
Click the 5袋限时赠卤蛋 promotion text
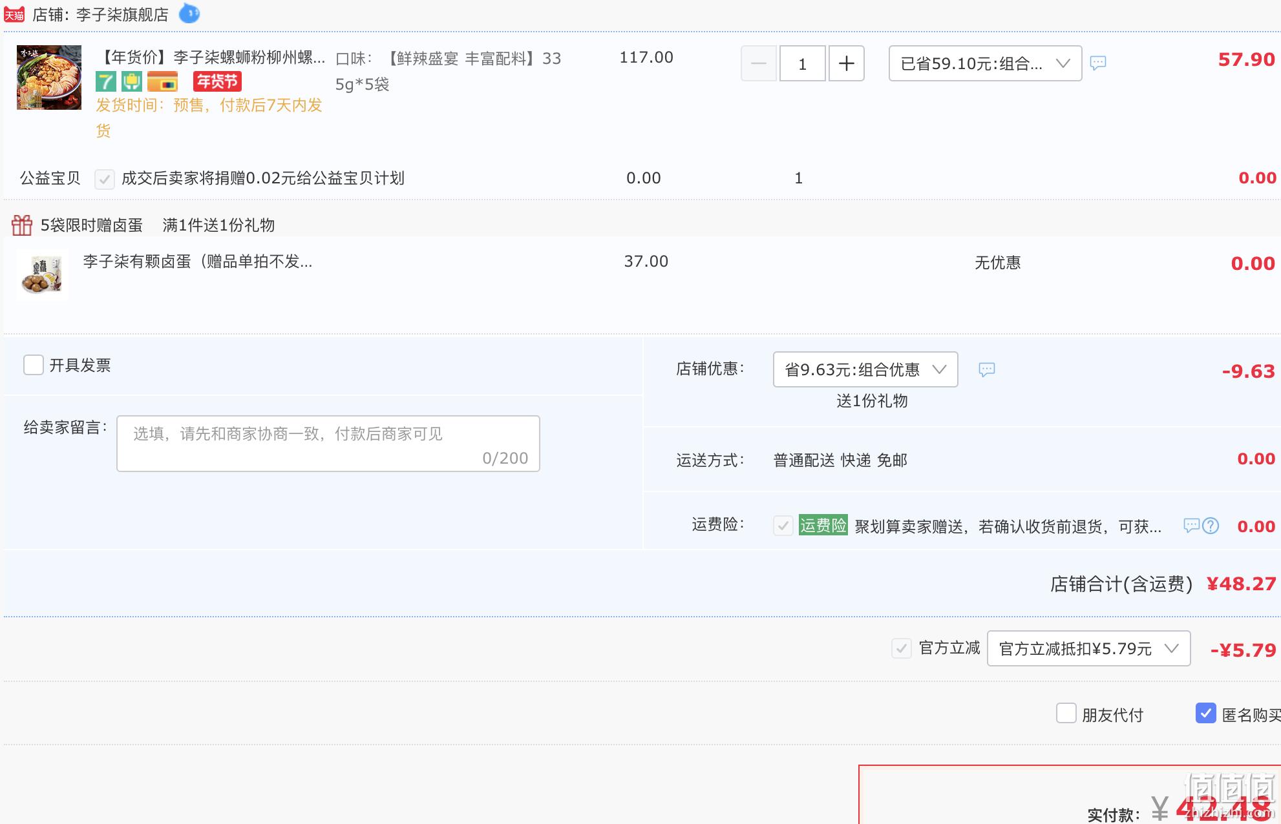tap(92, 225)
